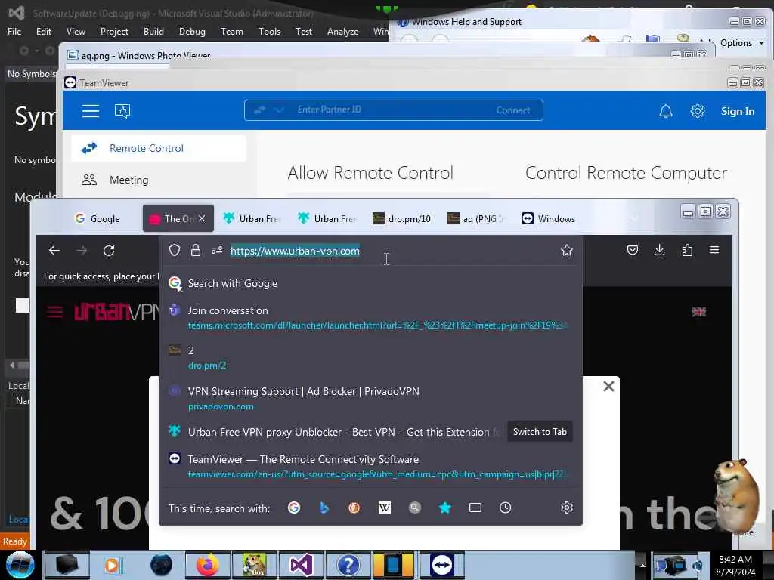Search this time with DuckDuckGo icon
The width and height of the screenshot is (774, 580).
pos(354,507)
